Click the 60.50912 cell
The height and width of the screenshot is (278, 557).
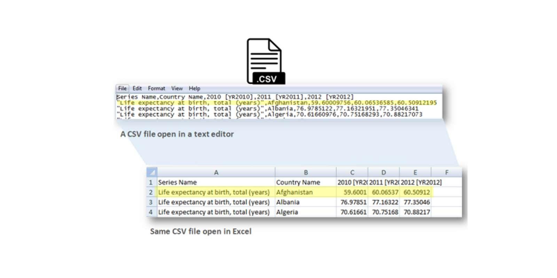(x=415, y=192)
